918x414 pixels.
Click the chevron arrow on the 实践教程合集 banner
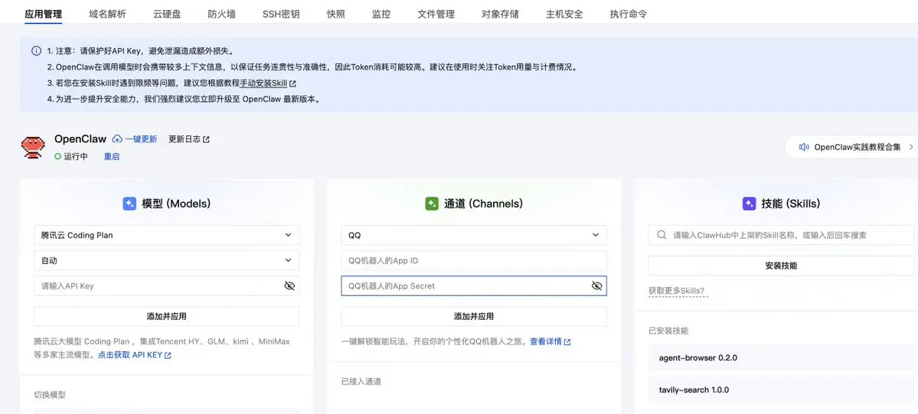911,147
